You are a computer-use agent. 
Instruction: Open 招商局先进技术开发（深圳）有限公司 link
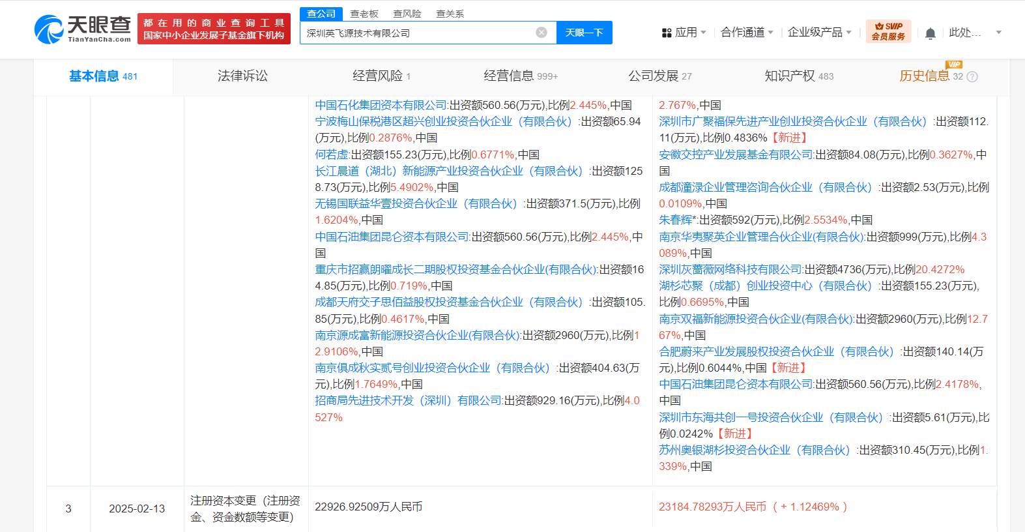(x=408, y=400)
